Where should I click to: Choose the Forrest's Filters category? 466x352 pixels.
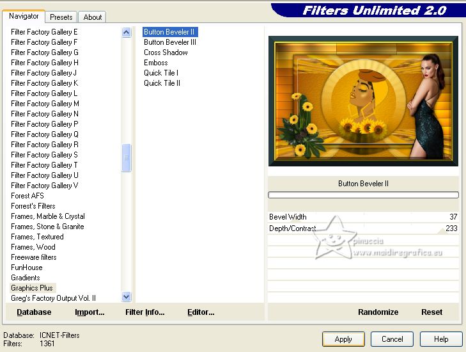click(x=33, y=206)
